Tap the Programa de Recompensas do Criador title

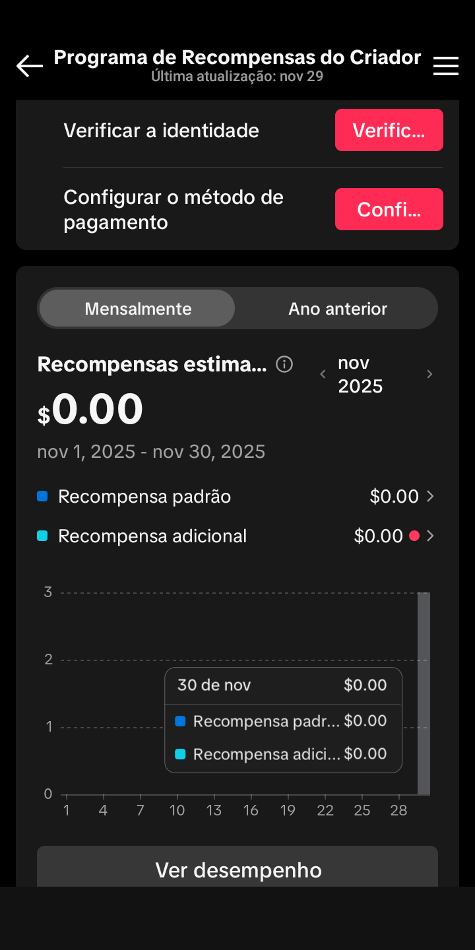click(x=237, y=58)
